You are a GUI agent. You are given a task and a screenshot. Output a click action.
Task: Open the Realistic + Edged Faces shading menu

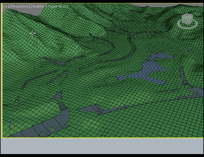(49, 6)
